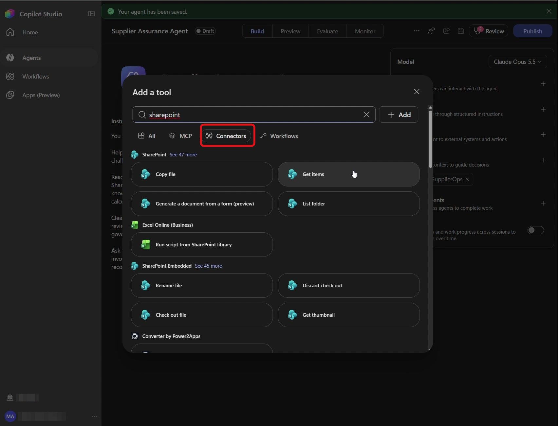Image resolution: width=558 pixels, height=426 pixels.
Task: Select the All filter
Action: (x=147, y=136)
